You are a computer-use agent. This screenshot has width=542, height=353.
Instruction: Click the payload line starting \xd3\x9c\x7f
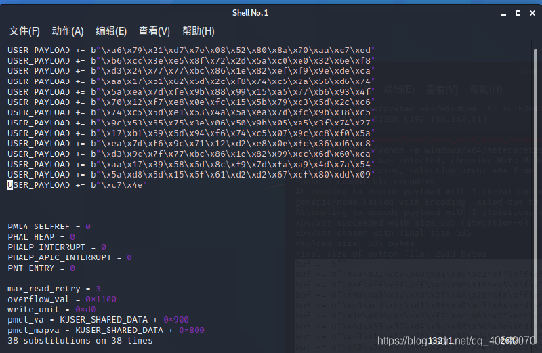191,154
